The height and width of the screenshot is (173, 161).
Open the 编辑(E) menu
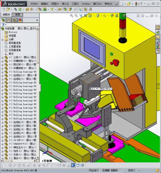pyautogui.click(x=44, y=4)
